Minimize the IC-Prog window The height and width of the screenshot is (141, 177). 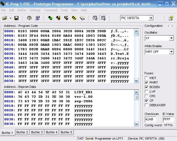pyautogui.click(x=160, y=4)
